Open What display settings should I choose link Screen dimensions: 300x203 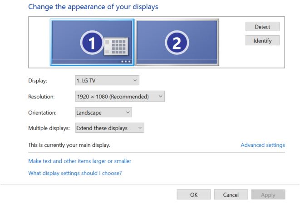point(75,173)
